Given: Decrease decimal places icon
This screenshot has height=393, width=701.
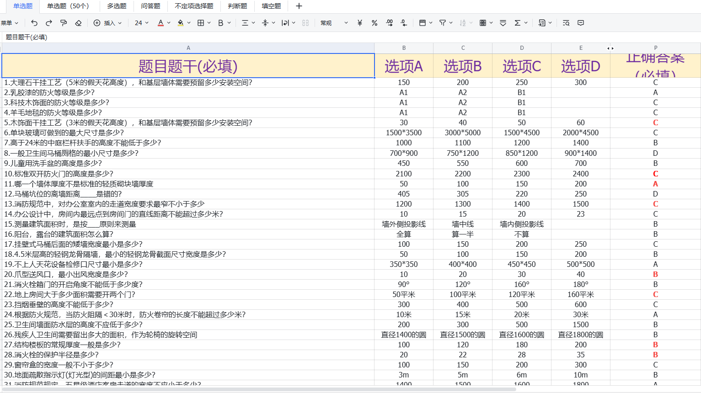Looking at the screenshot, I should pyautogui.click(x=404, y=23).
